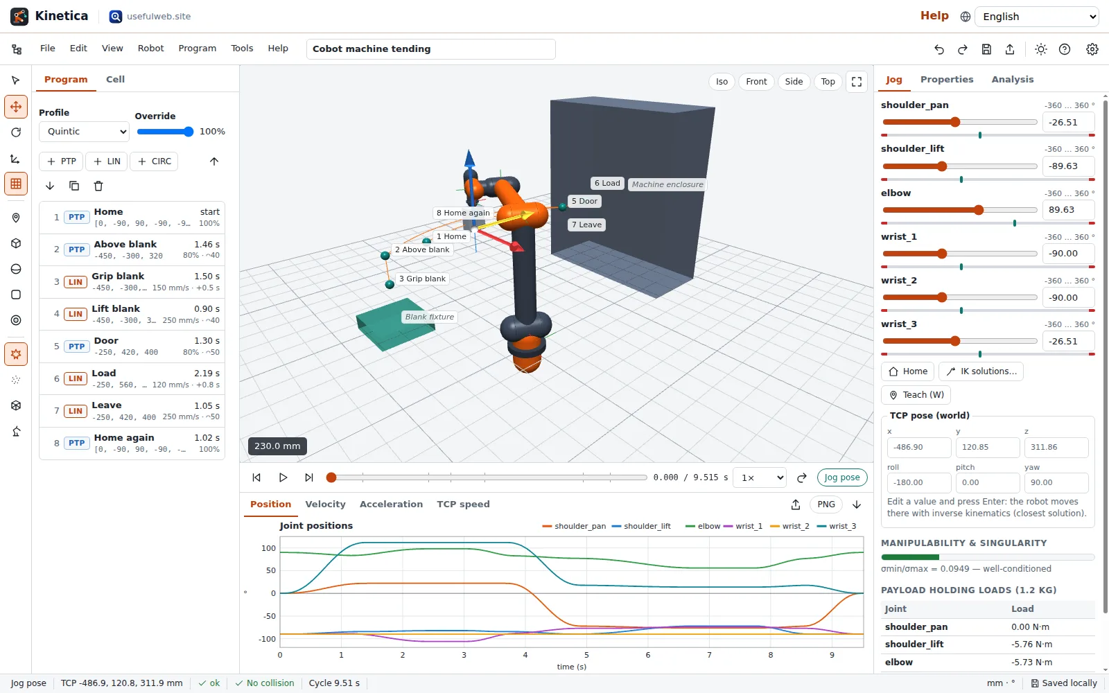This screenshot has height=693, width=1109.
Task: Step playback forward
Action: coord(309,477)
